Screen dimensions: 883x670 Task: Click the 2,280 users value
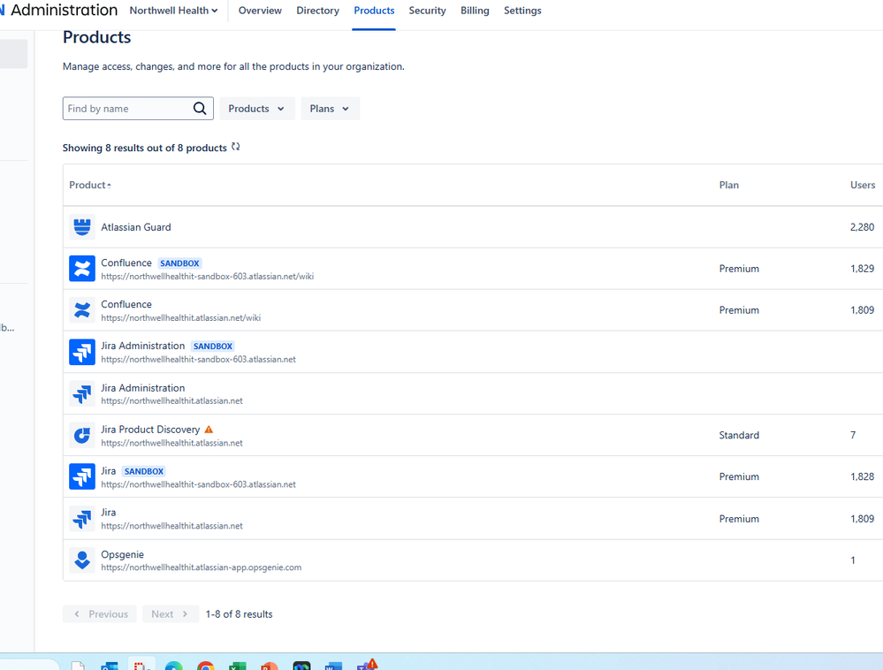point(862,227)
